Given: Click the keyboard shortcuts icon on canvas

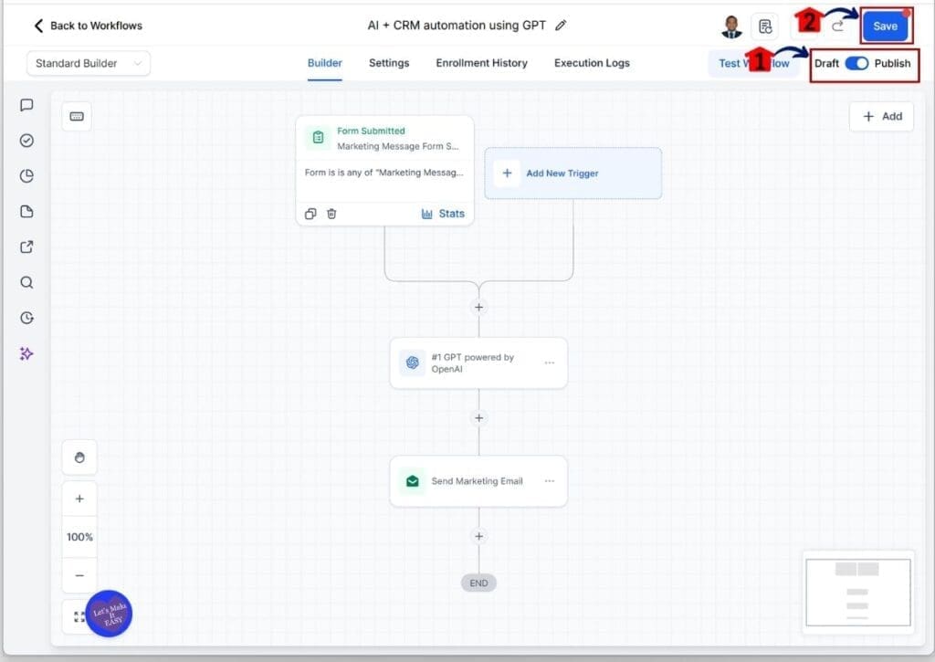Looking at the screenshot, I should pos(76,116).
